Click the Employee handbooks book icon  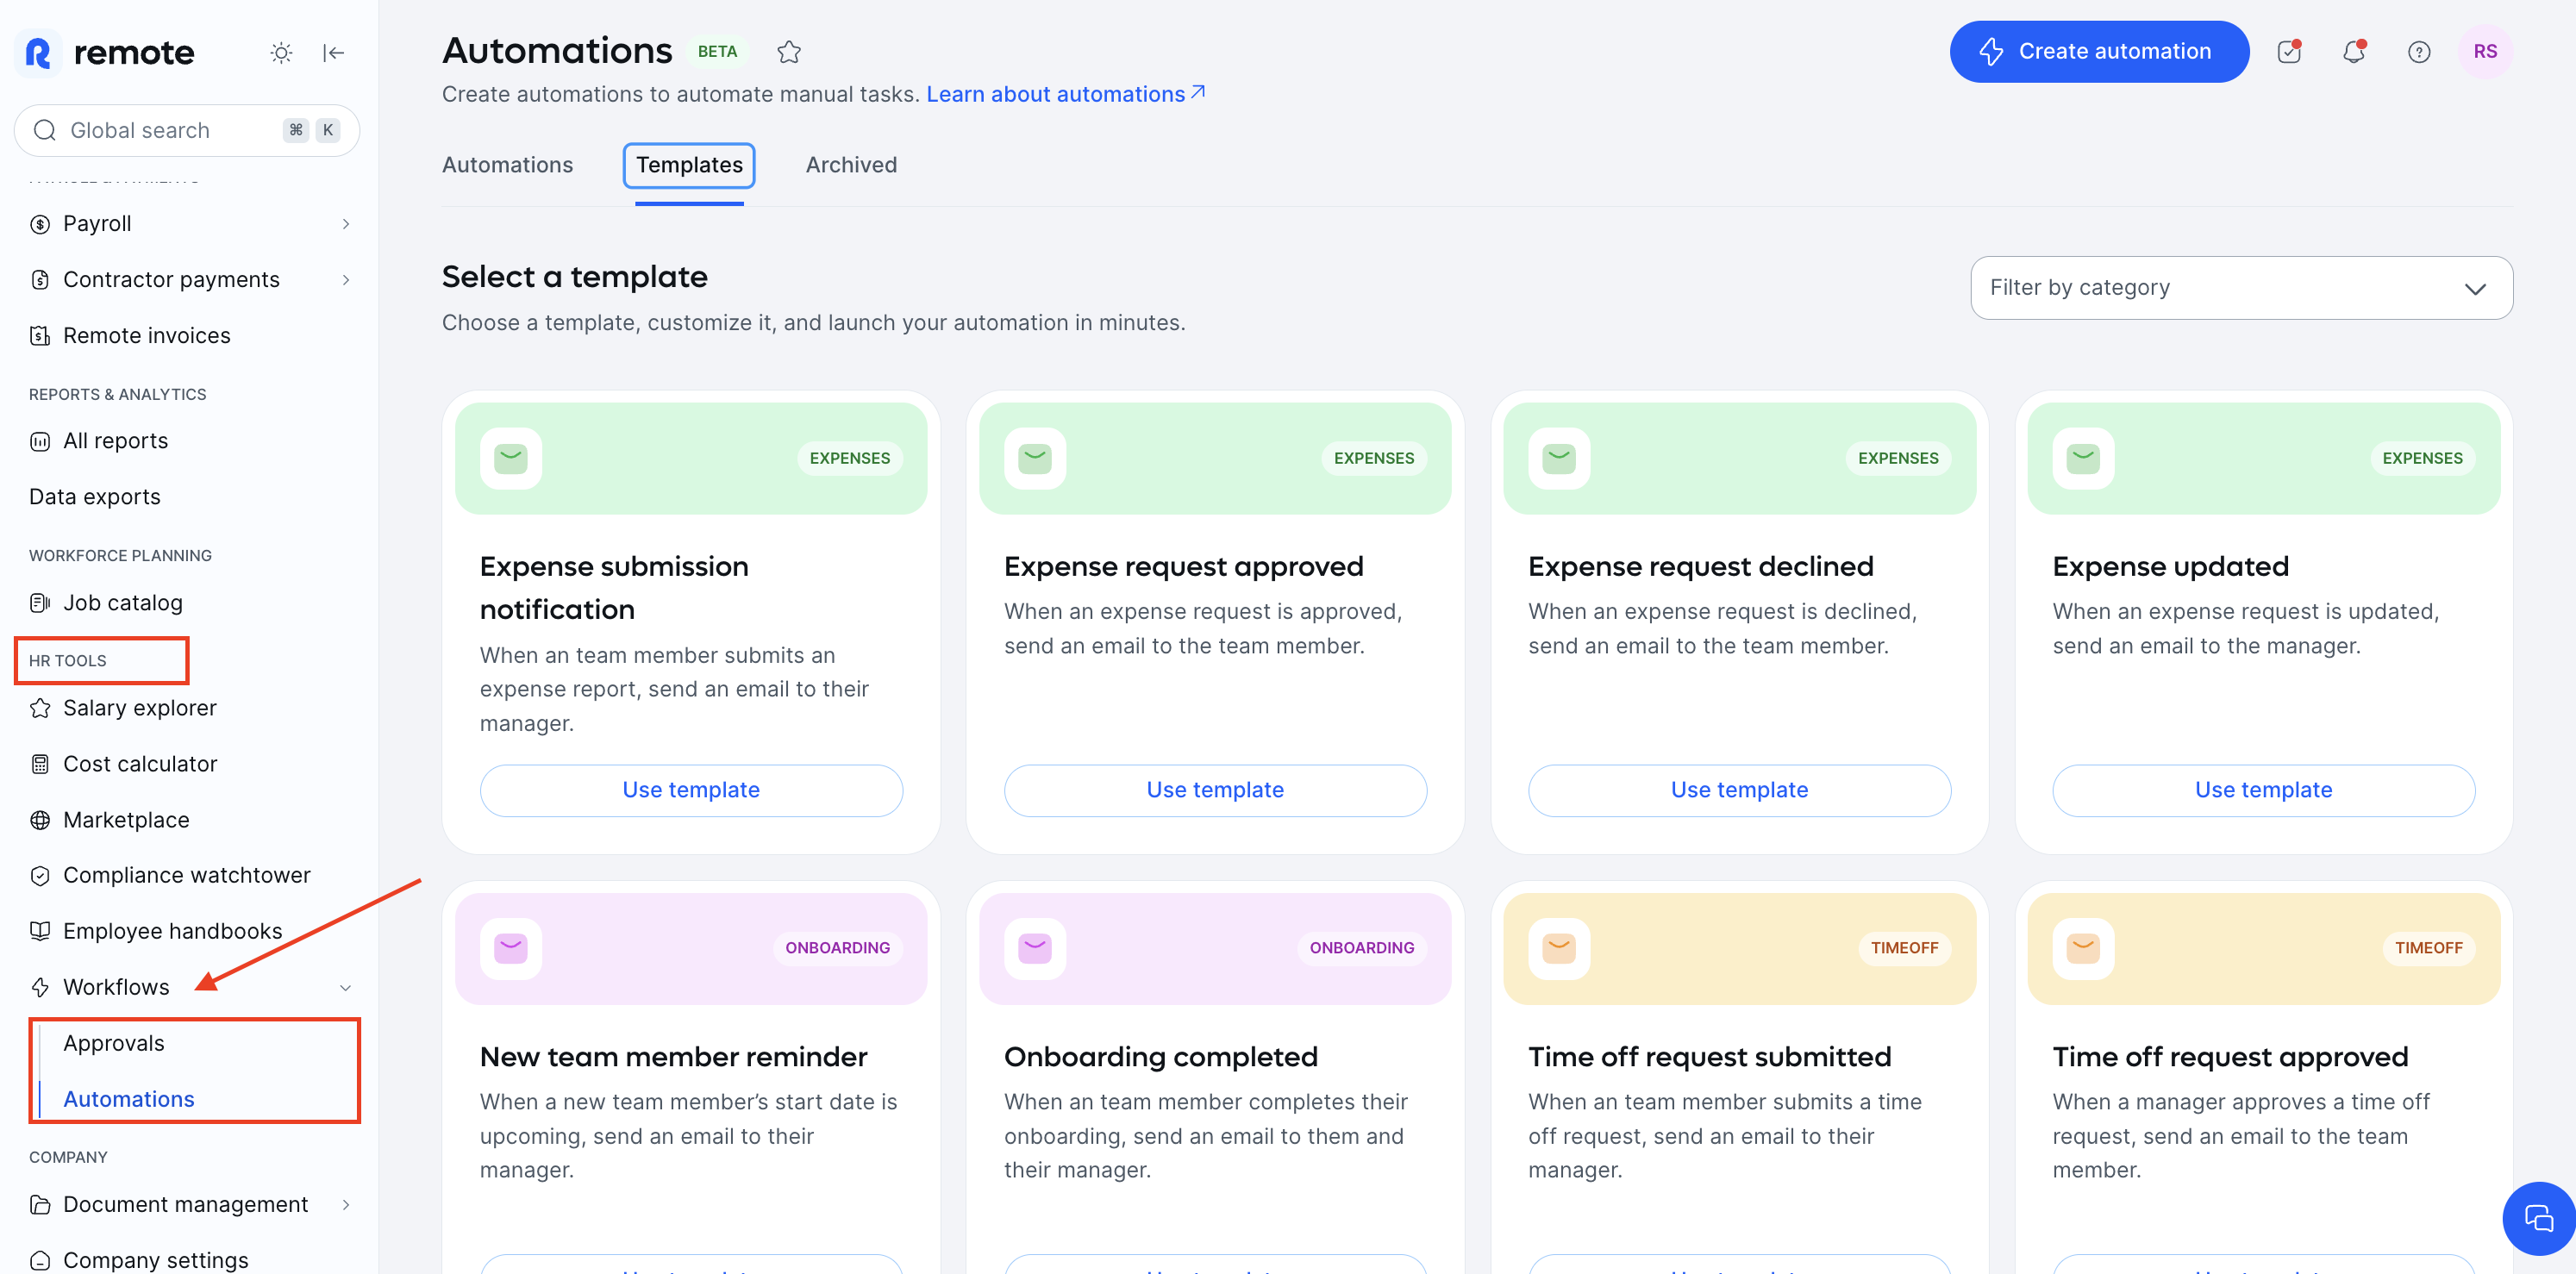pyautogui.click(x=40, y=931)
